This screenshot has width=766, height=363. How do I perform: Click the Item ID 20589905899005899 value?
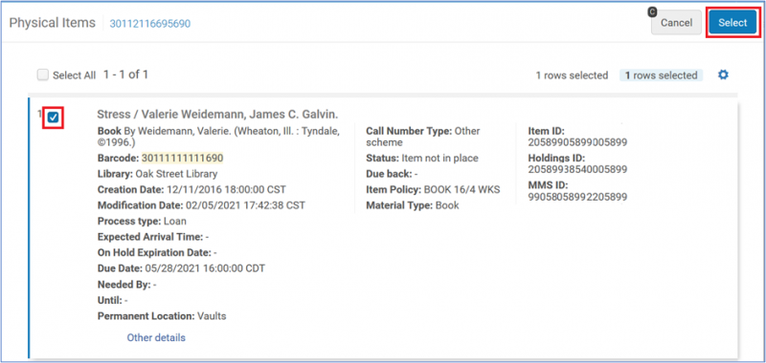pos(577,142)
